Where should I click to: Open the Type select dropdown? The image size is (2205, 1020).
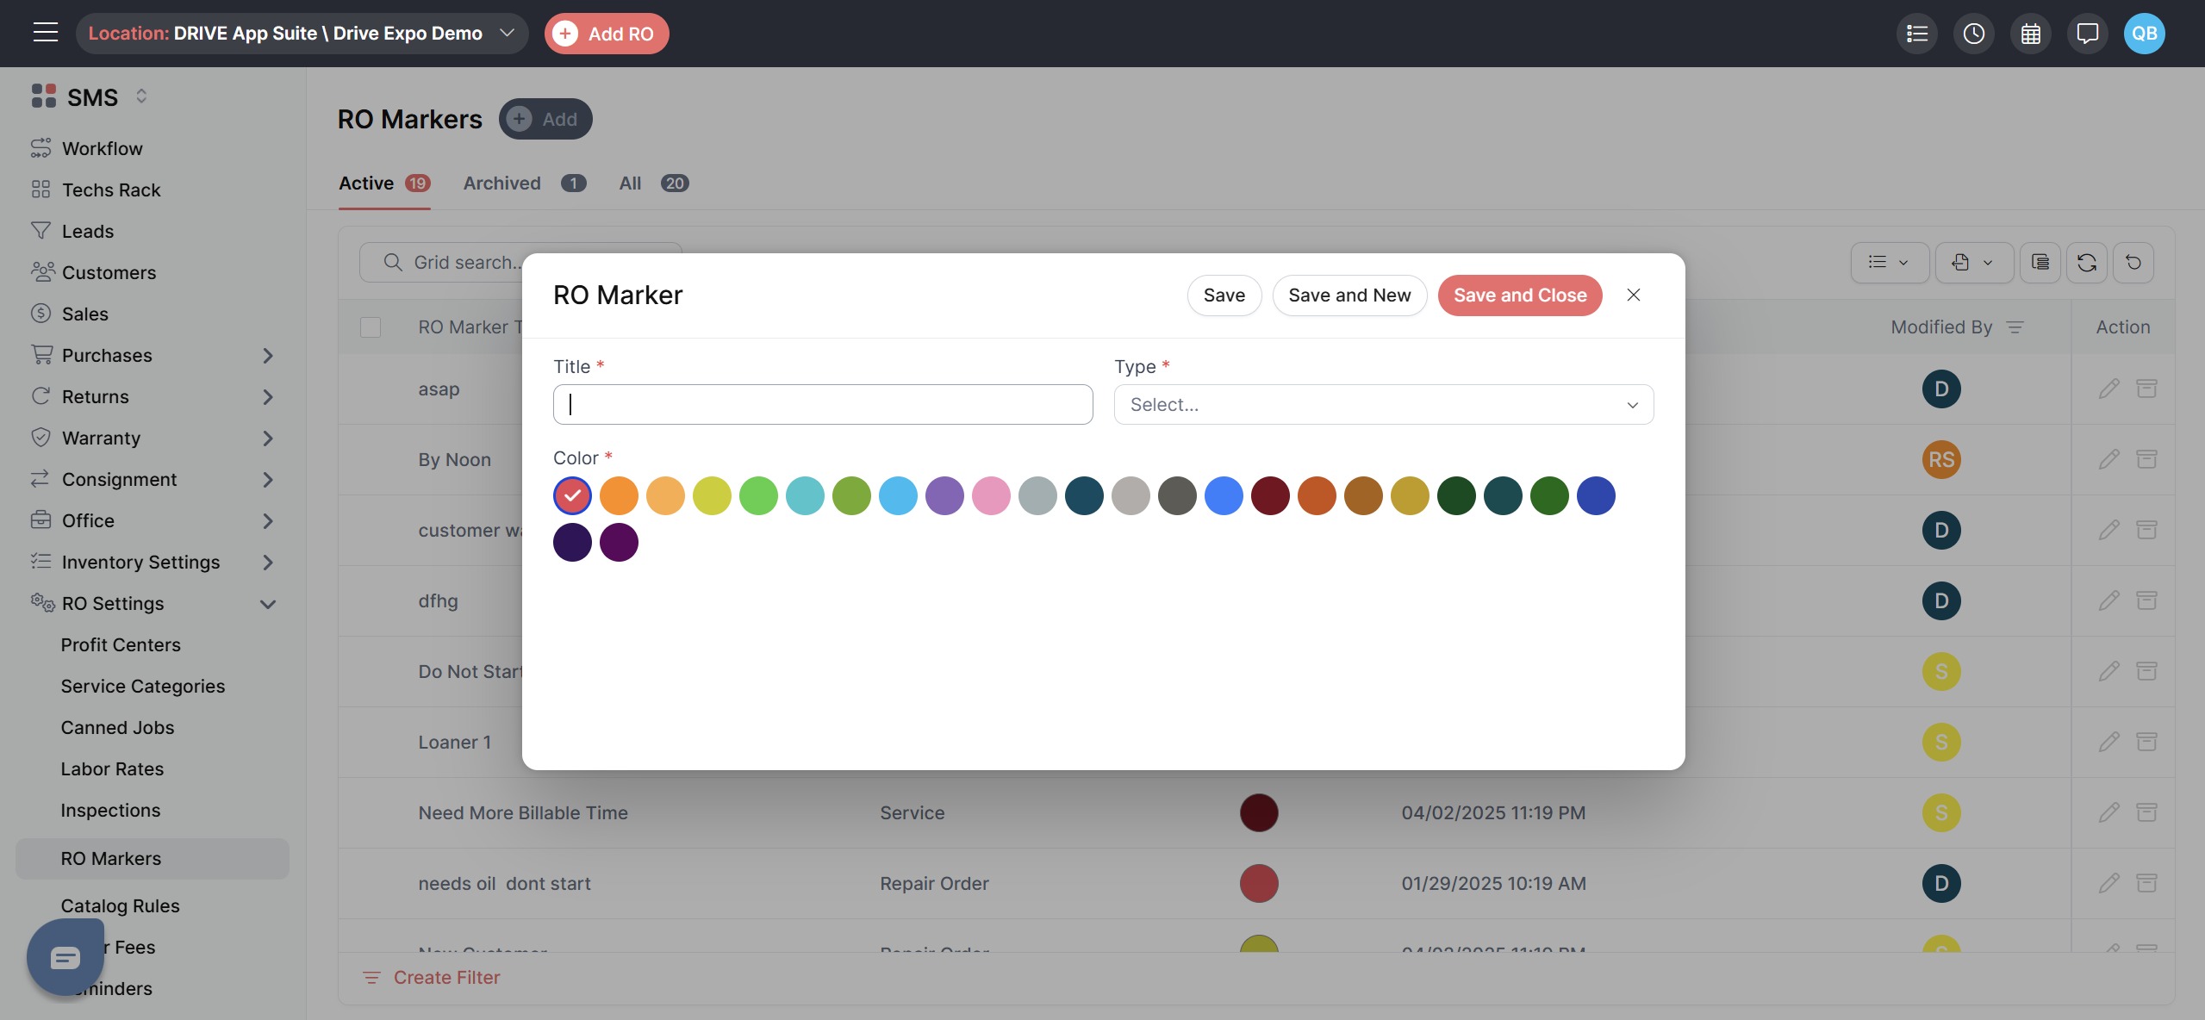[x=1383, y=405]
